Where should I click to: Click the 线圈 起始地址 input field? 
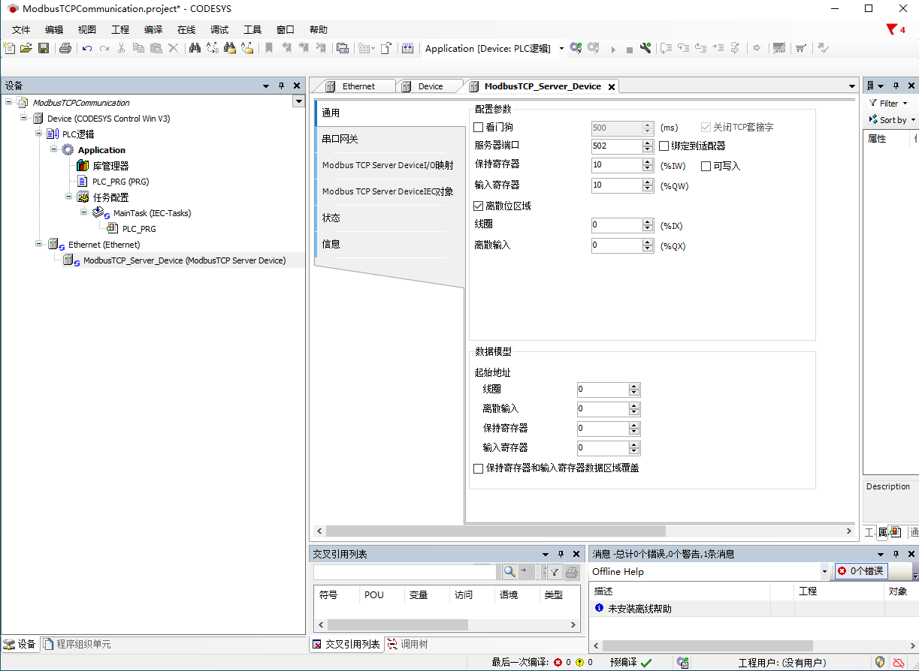click(x=603, y=390)
